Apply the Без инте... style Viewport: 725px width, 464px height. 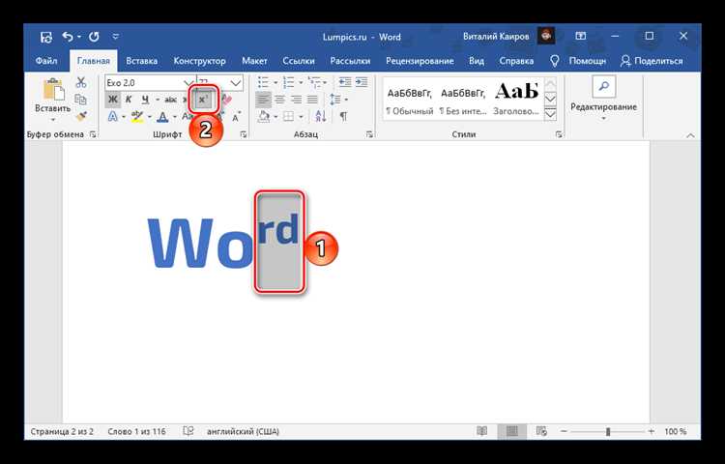point(463,101)
